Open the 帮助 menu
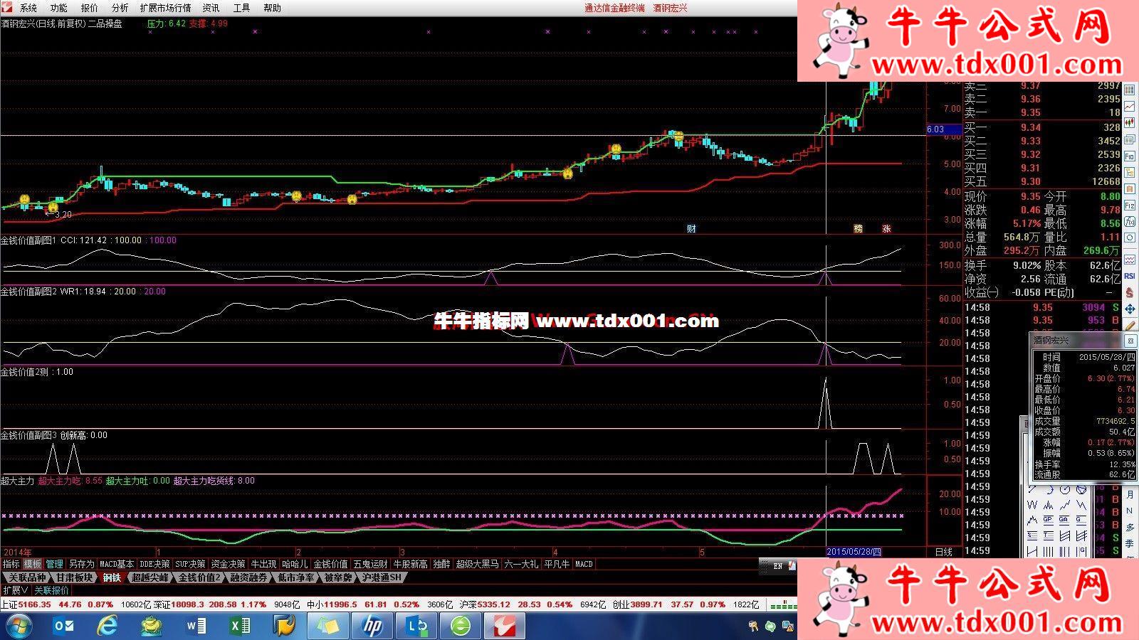The height and width of the screenshot is (640, 1139). (272, 8)
